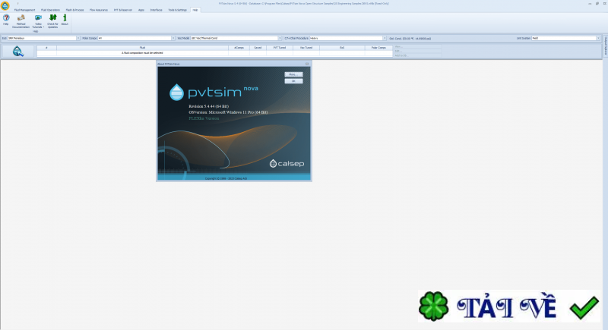This screenshot has height=330, width=608.
Task: Click OK in About dialog
Action: [x=293, y=81]
